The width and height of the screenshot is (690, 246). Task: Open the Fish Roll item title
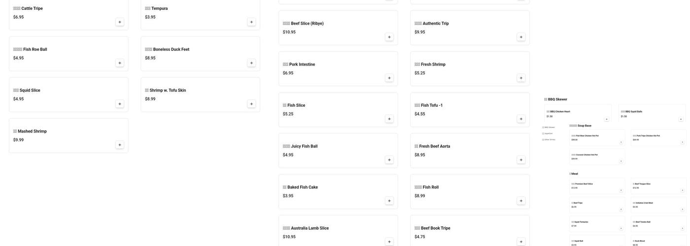[430, 187]
